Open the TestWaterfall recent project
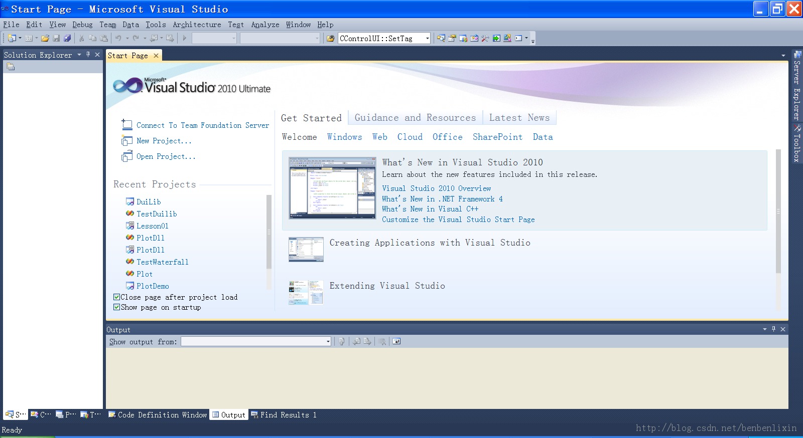 click(x=163, y=262)
